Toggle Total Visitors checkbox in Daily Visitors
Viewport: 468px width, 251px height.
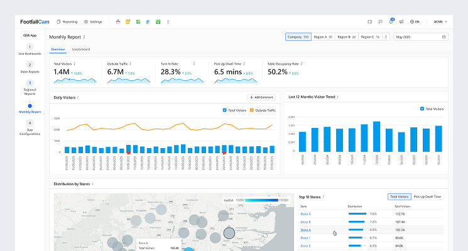[x=225, y=110]
